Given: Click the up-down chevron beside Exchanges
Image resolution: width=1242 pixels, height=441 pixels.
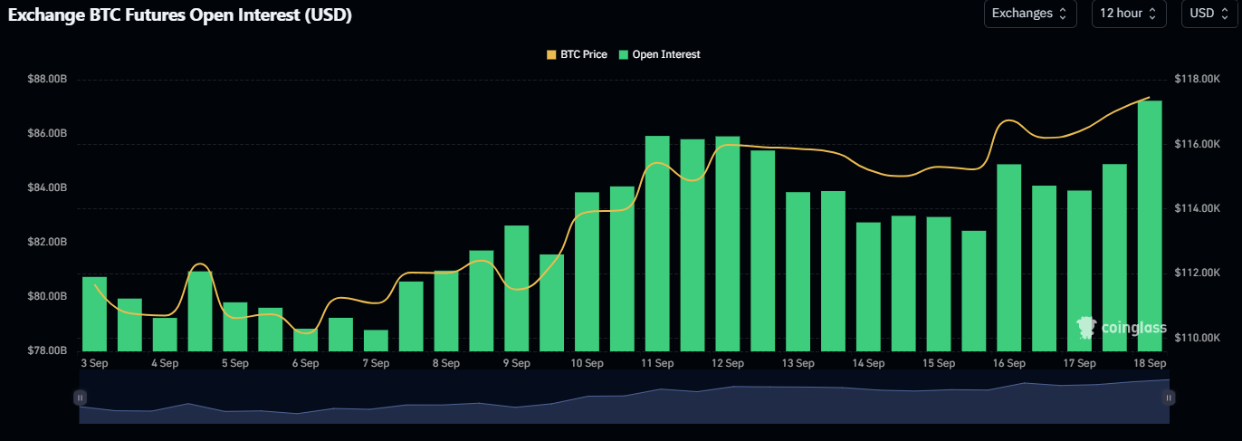Looking at the screenshot, I should (1063, 14).
